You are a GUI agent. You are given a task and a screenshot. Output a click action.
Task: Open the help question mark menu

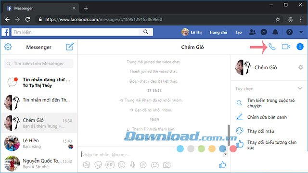[290, 32]
